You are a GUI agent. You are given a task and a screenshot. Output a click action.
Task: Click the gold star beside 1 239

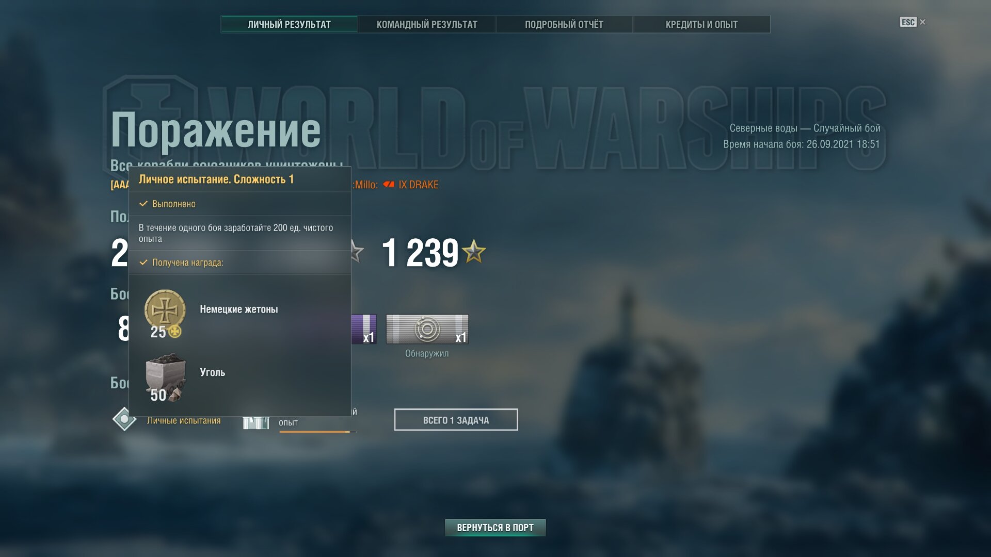point(473,252)
